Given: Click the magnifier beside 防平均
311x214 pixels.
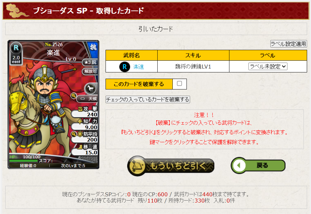Looking at the screenshot, I should click(74, 134).
